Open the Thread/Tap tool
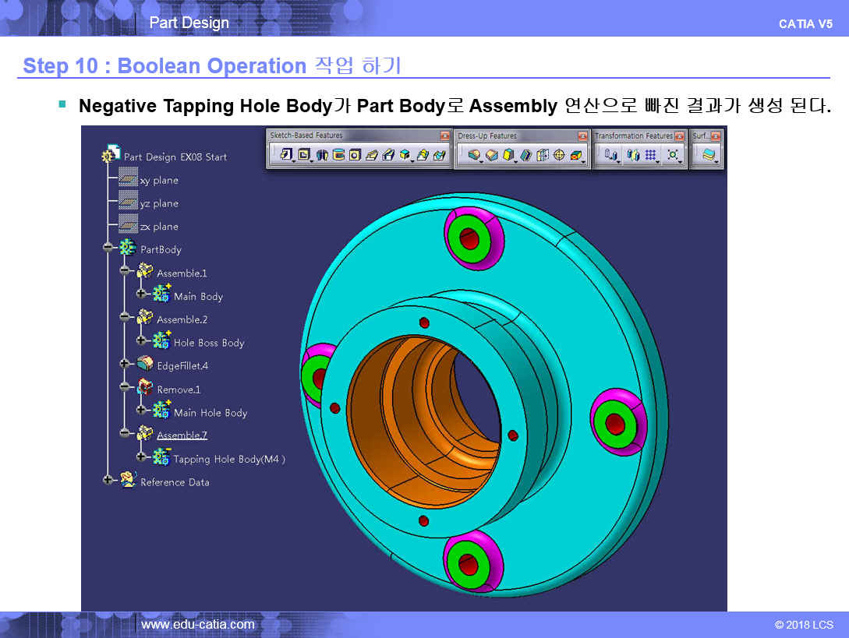Screen dimensions: 849x638 click(559, 156)
